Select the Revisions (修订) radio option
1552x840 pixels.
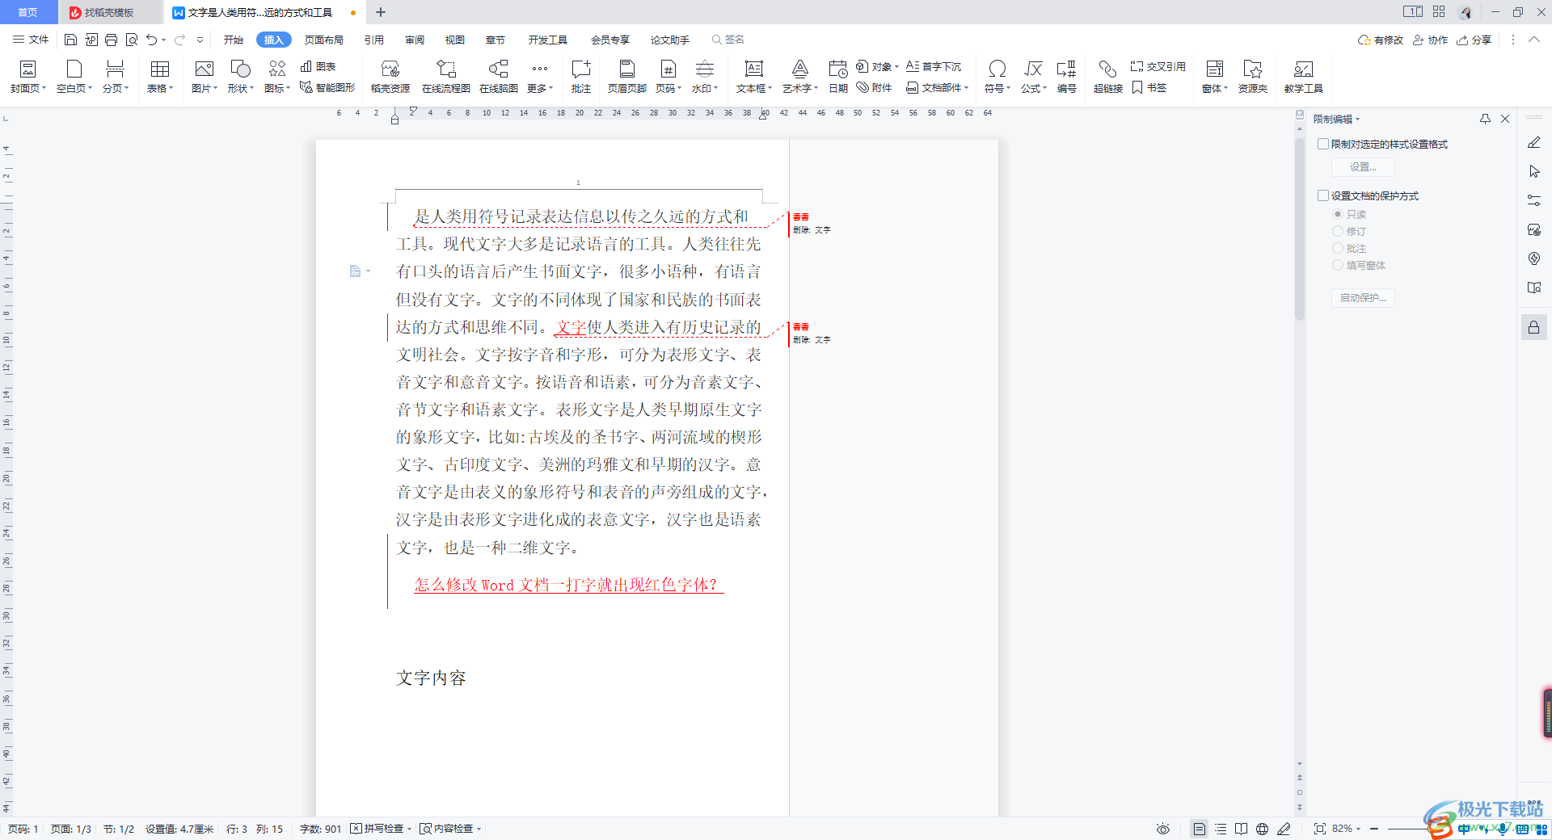tap(1338, 231)
